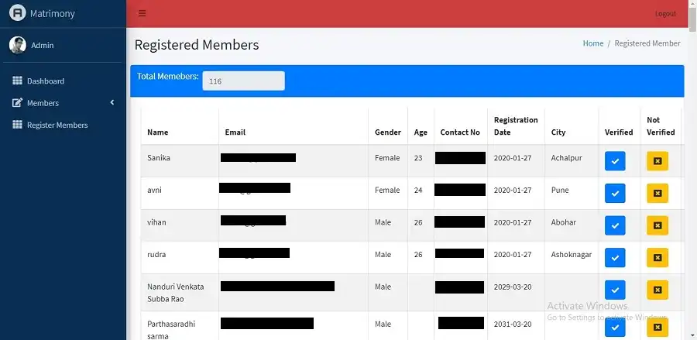Open Register Members from the sidebar
The image size is (697, 340).
click(57, 125)
